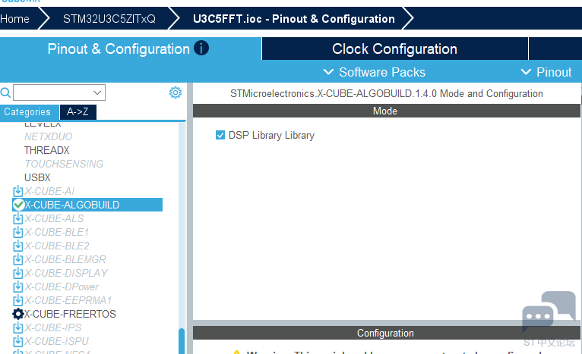Click the download icon beside X-CUBE-EEPRMA1
582x354 pixels.
17,300
